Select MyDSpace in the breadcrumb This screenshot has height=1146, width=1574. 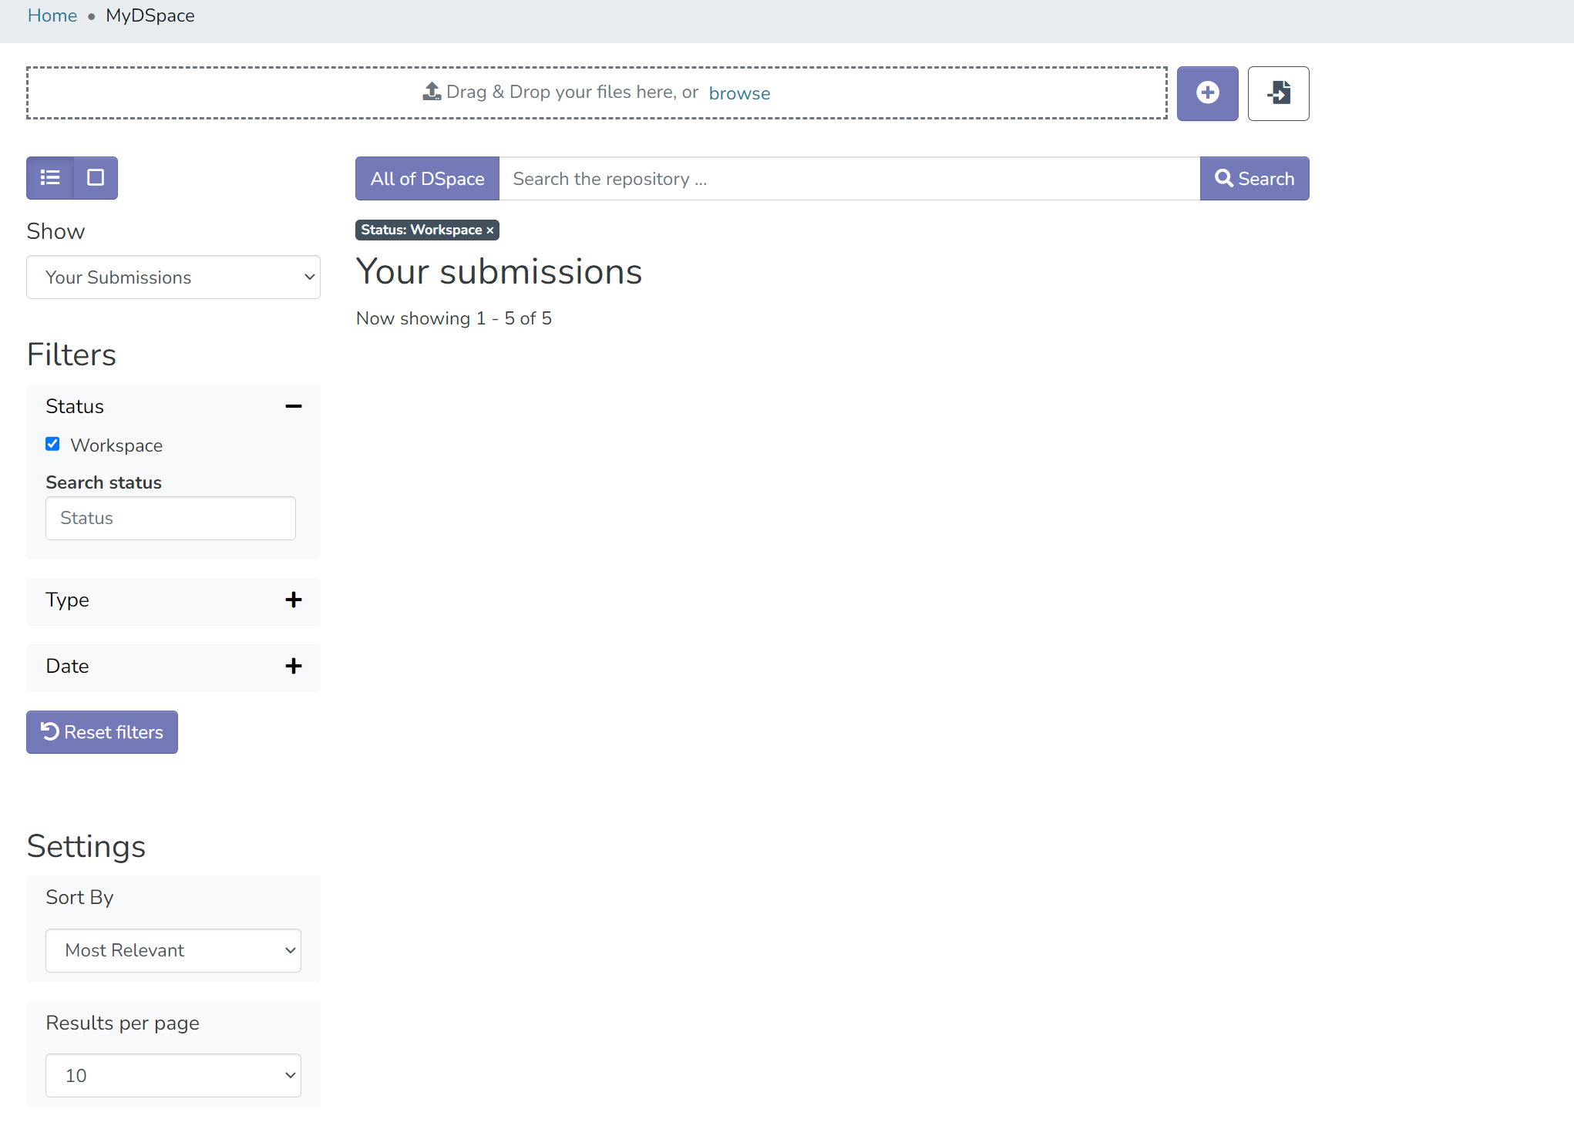pyautogui.click(x=150, y=15)
